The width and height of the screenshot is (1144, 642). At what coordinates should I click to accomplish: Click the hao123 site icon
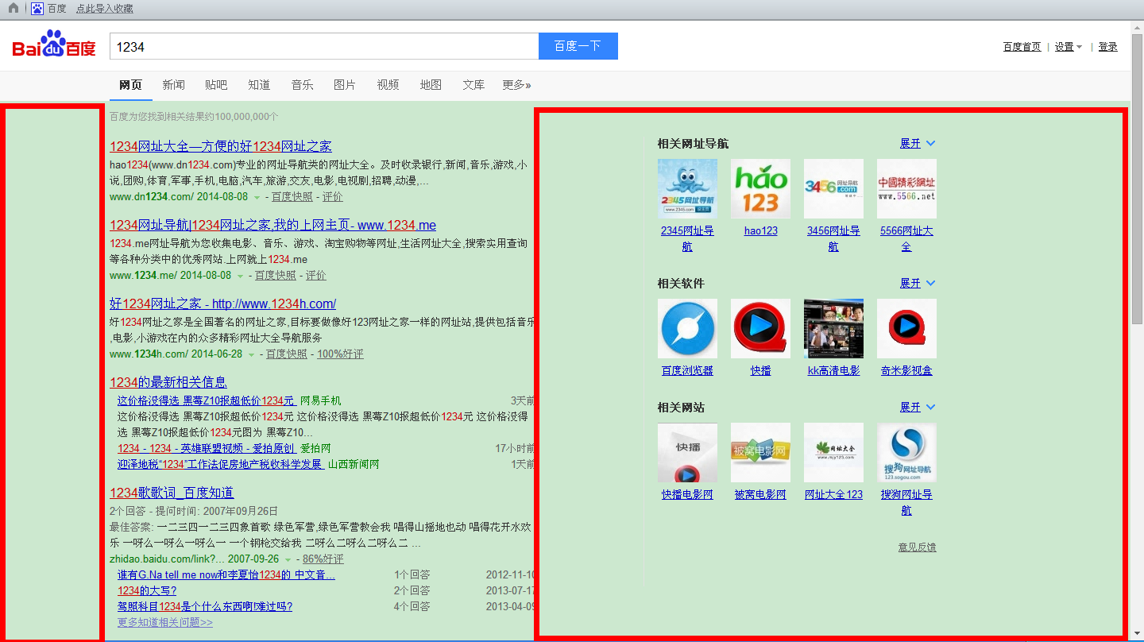click(x=760, y=188)
